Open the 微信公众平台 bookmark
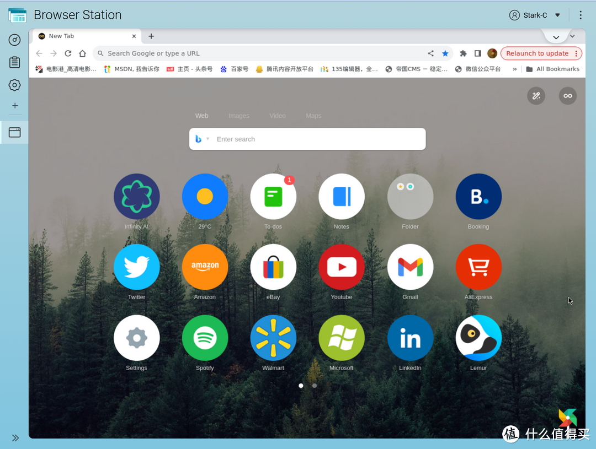 [478, 69]
